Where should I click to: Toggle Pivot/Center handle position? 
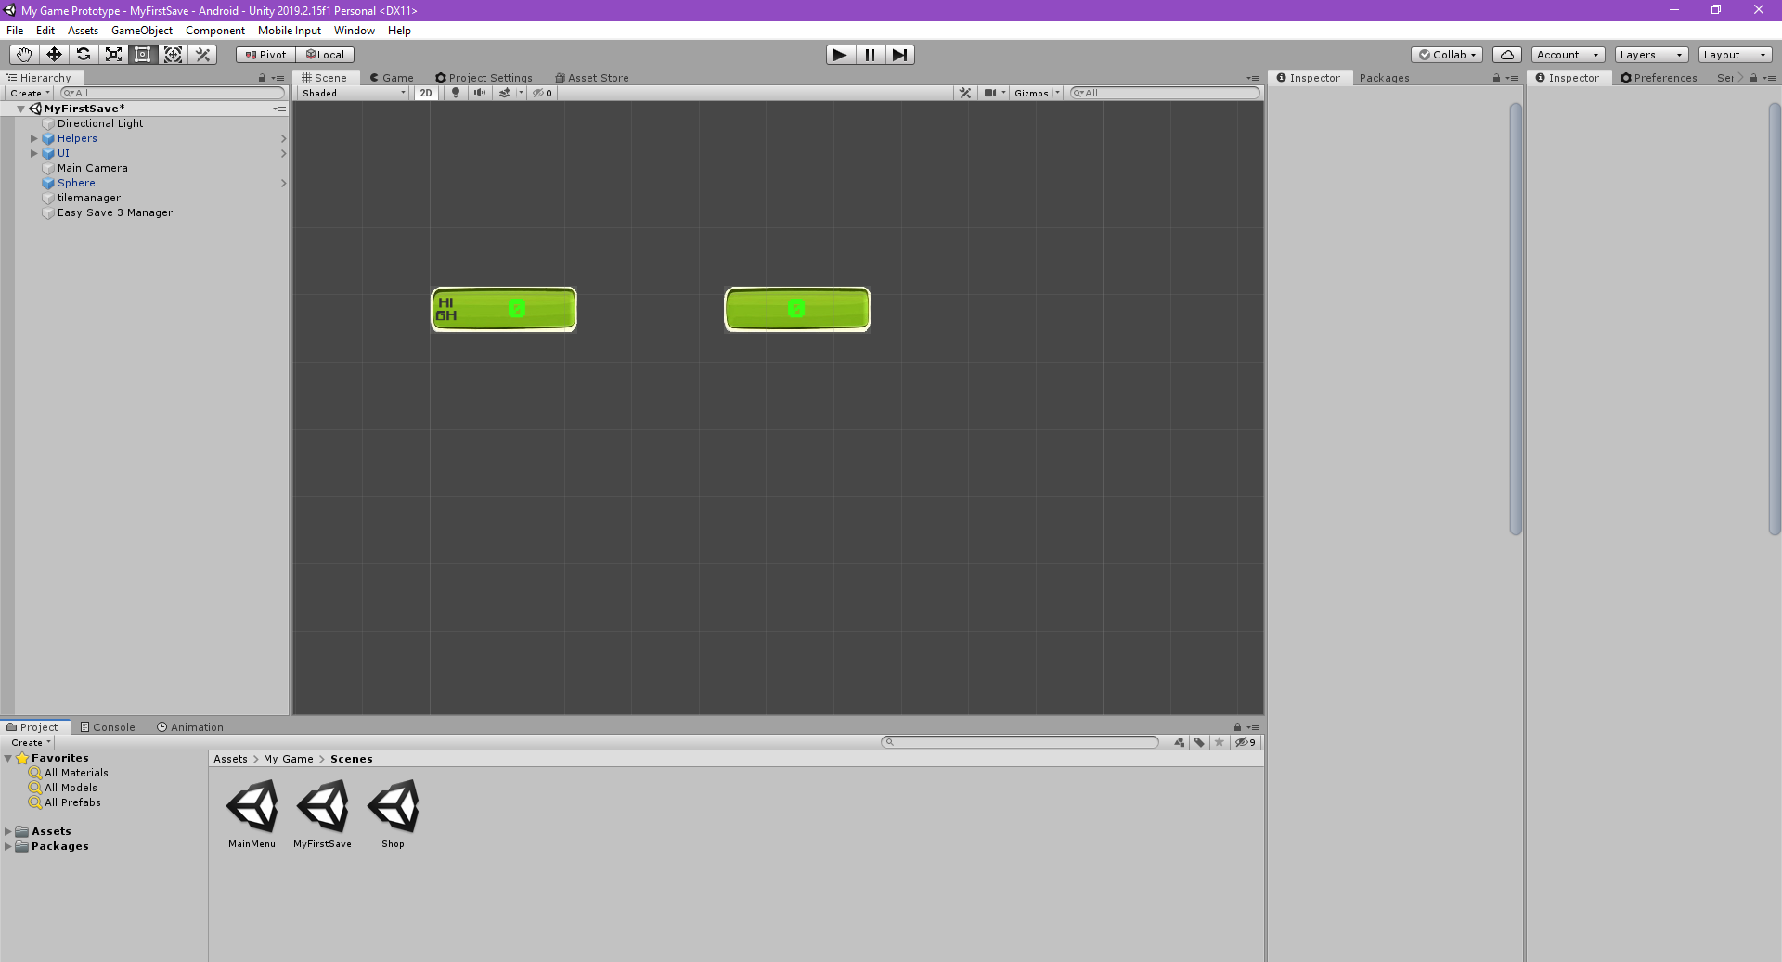pos(265,55)
